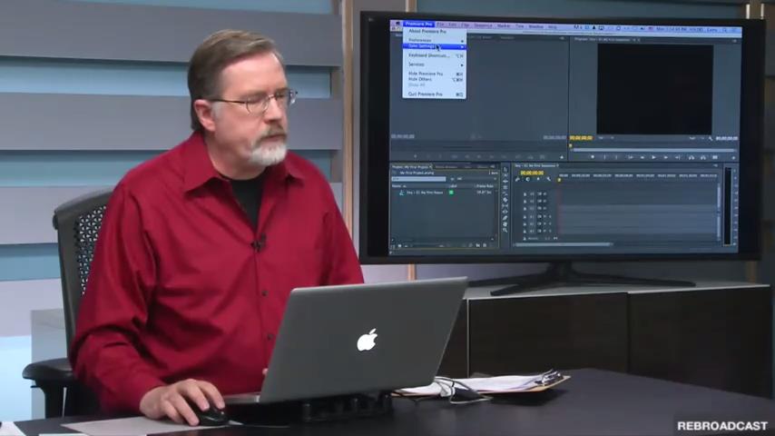Select the Slip tool
The image size is (775, 436).
[x=505, y=206]
